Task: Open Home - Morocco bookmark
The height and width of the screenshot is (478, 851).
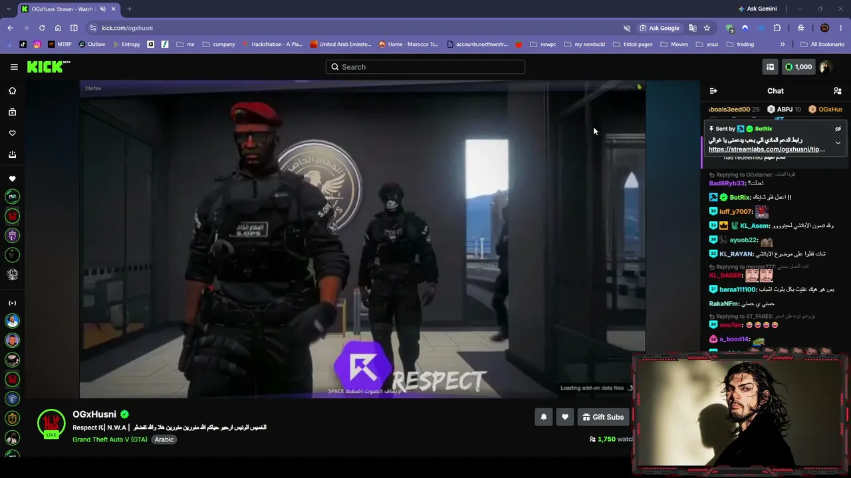Action: [408, 44]
